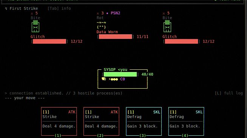Click the lightning energy orbs indicator
The height and width of the screenshot is (138, 247).
[113, 79]
